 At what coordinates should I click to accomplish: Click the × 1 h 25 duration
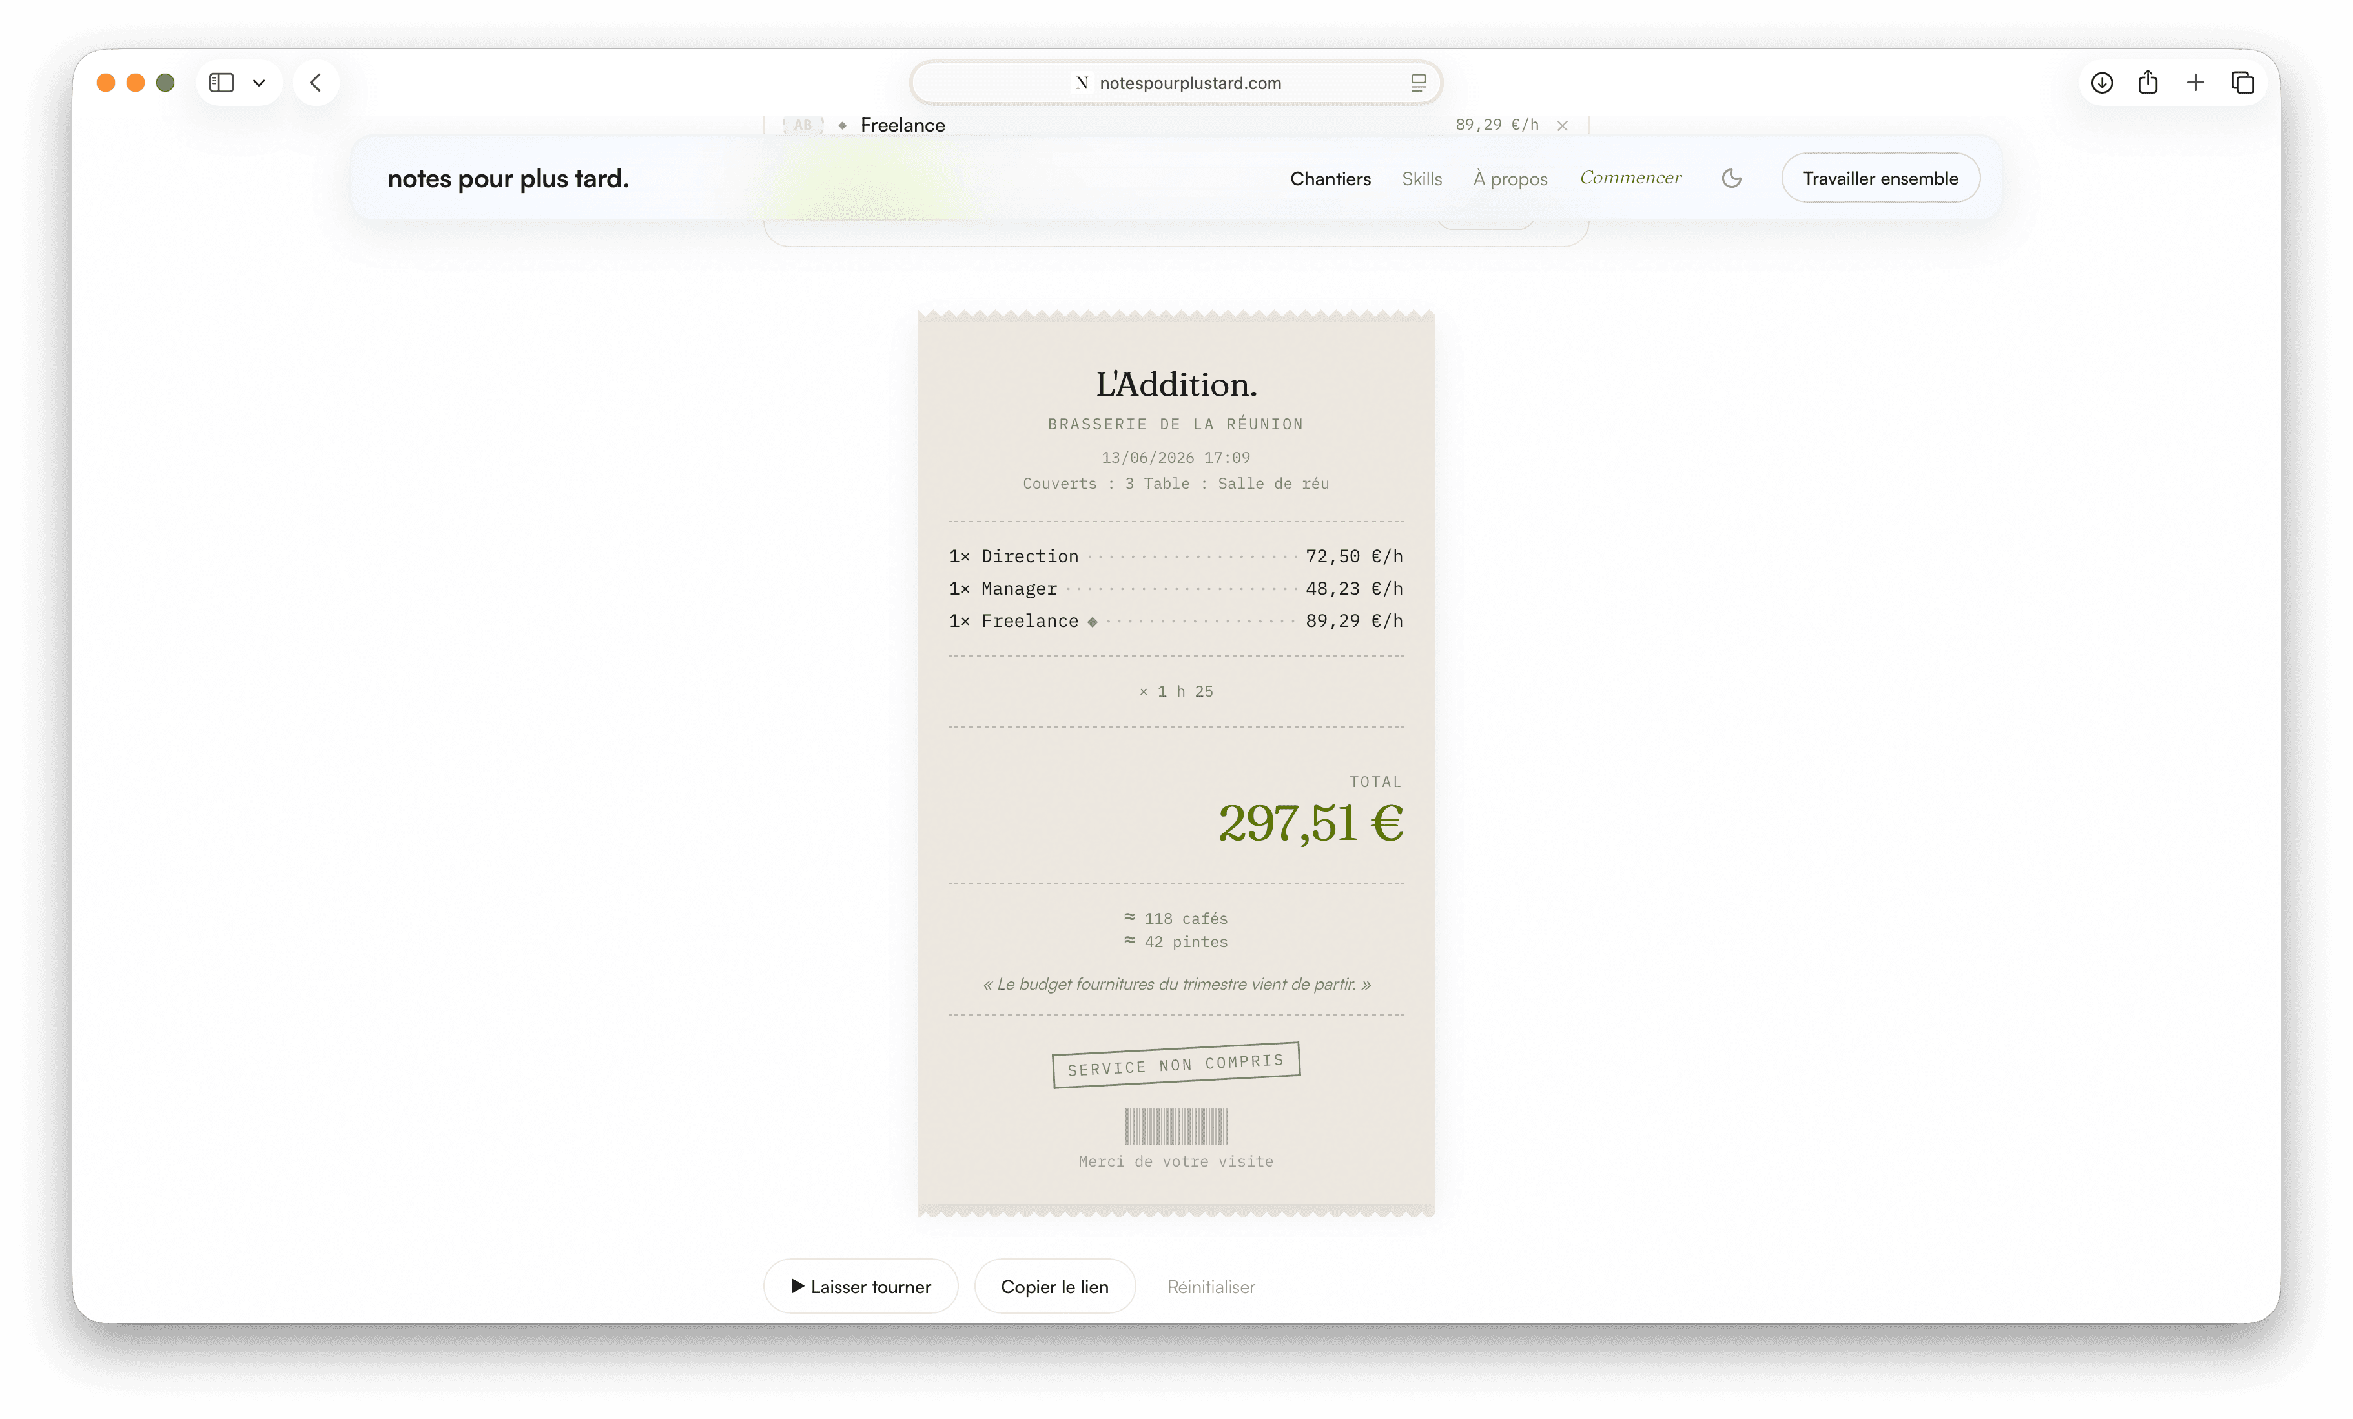click(x=1176, y=691)
